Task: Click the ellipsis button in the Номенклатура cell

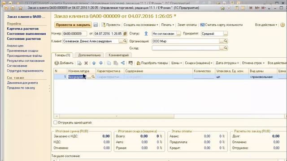Action: pos(89,77)
